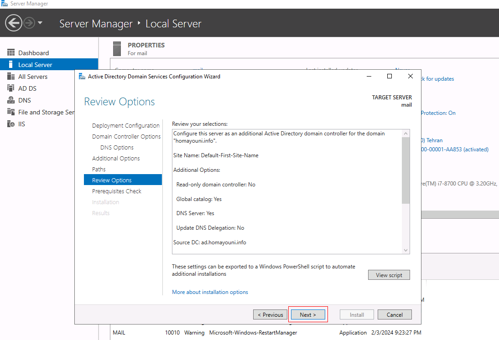Click the Source DC ad.homayouni.info text
The image size is (499, 340).
[210, 242]
